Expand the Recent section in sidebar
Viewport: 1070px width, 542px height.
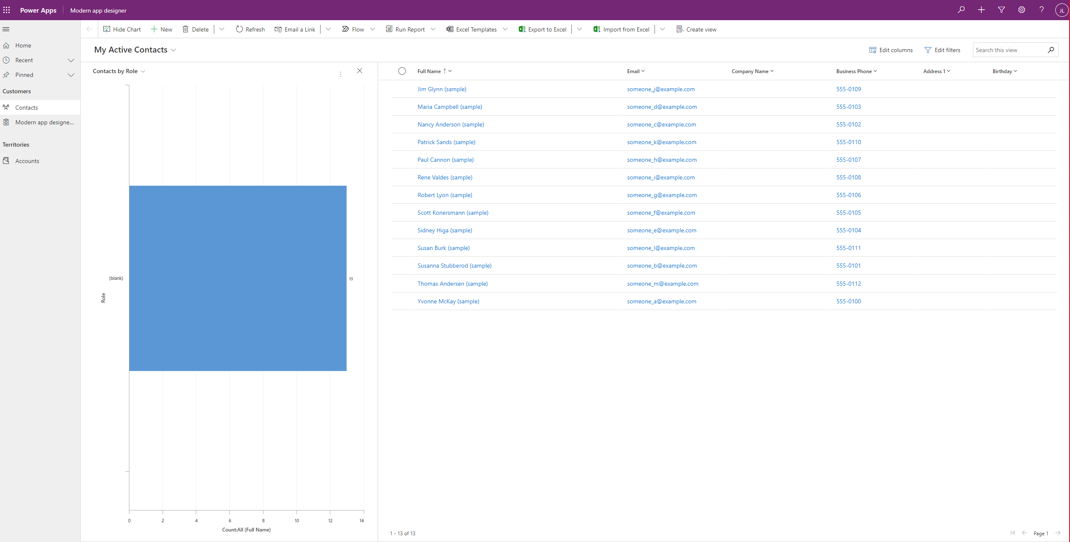pos(71,60)
